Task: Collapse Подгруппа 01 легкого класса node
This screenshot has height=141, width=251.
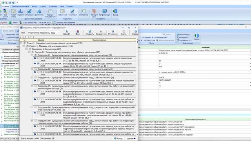Action: pyautogui.click(x=32, y=55)
